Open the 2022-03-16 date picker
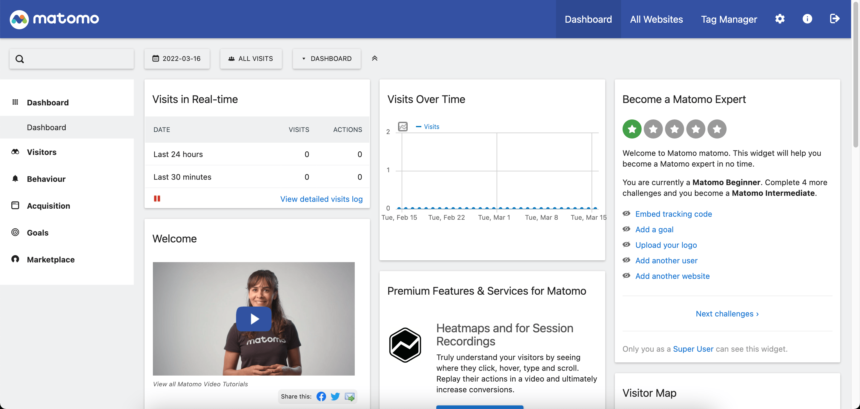The image size is (860, 409). (x=177, y=59)
